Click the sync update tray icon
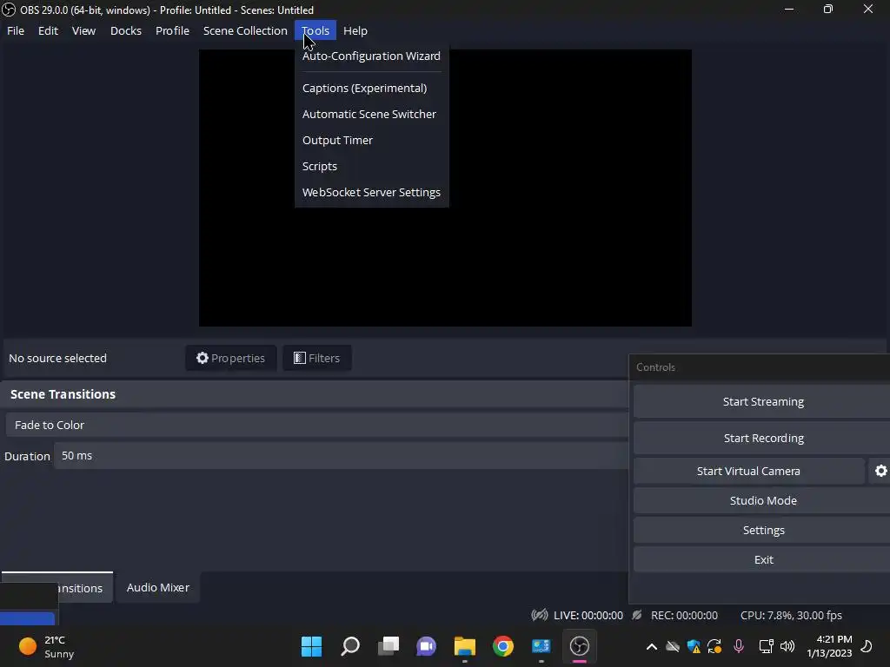This screenshot has width=890, height=667. [714, 646]
